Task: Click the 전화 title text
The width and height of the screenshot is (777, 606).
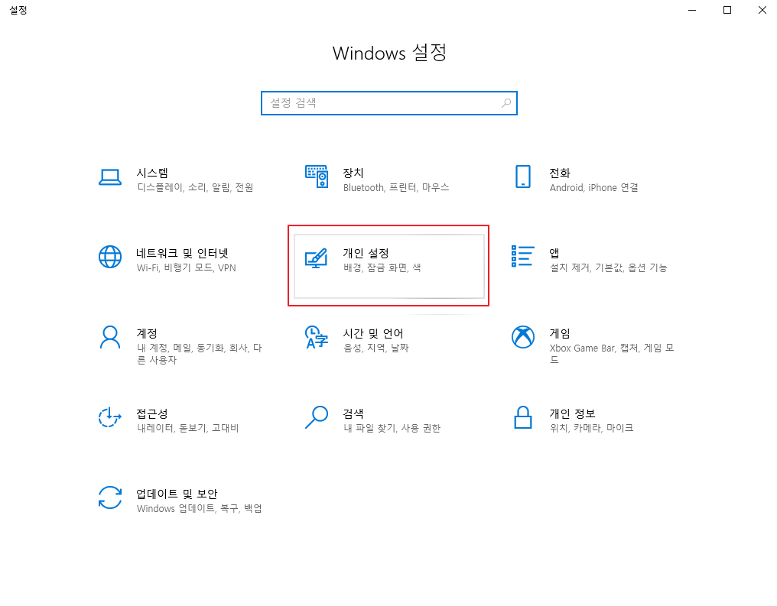Action: coord(560,173)
